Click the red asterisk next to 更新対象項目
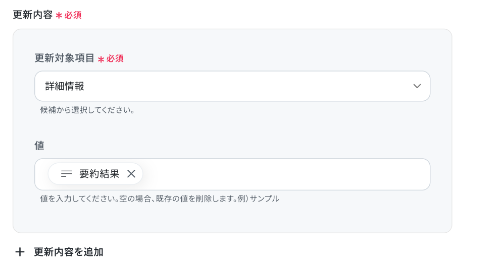Image resolution: width=503 pixels, height=265 pixels. point(101,59)
